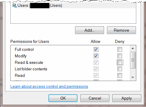The height and width of the screenshot is (107, 146).
Task: Check Deny for Modify
Action: [x=120, y=56]
